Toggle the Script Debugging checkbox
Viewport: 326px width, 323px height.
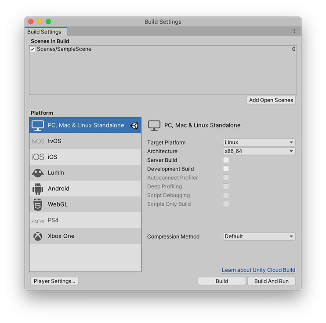[226, 195]
